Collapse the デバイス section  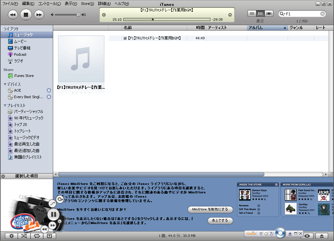[5, 84]
